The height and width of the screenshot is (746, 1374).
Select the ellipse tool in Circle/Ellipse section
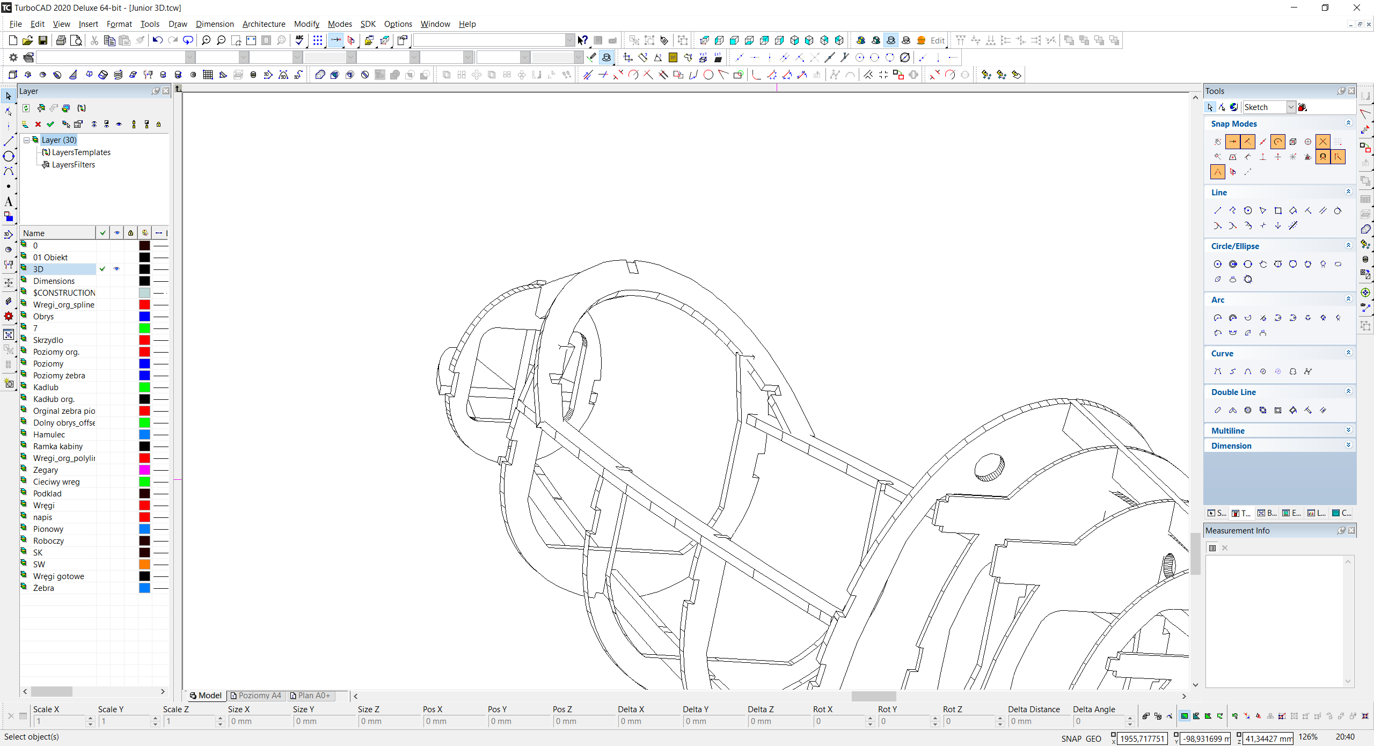tap(1338, 264)
